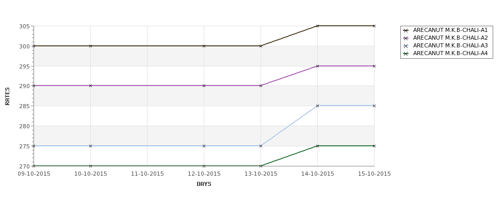
Task: Click A3 data point at 15-10-2015
Action: [375, 106]
